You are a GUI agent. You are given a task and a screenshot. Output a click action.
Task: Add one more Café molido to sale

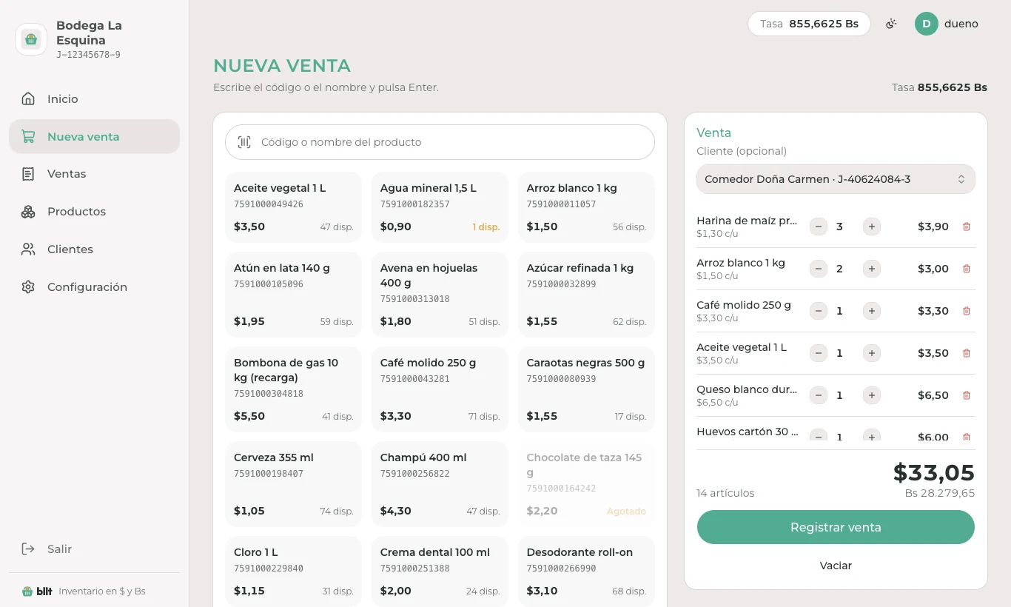click(872, 311)
